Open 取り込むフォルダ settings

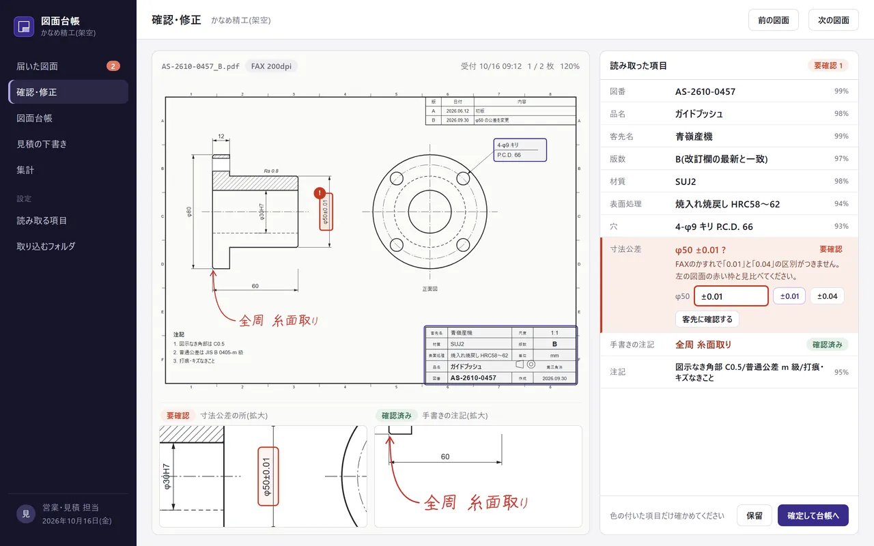coord(68,246)
